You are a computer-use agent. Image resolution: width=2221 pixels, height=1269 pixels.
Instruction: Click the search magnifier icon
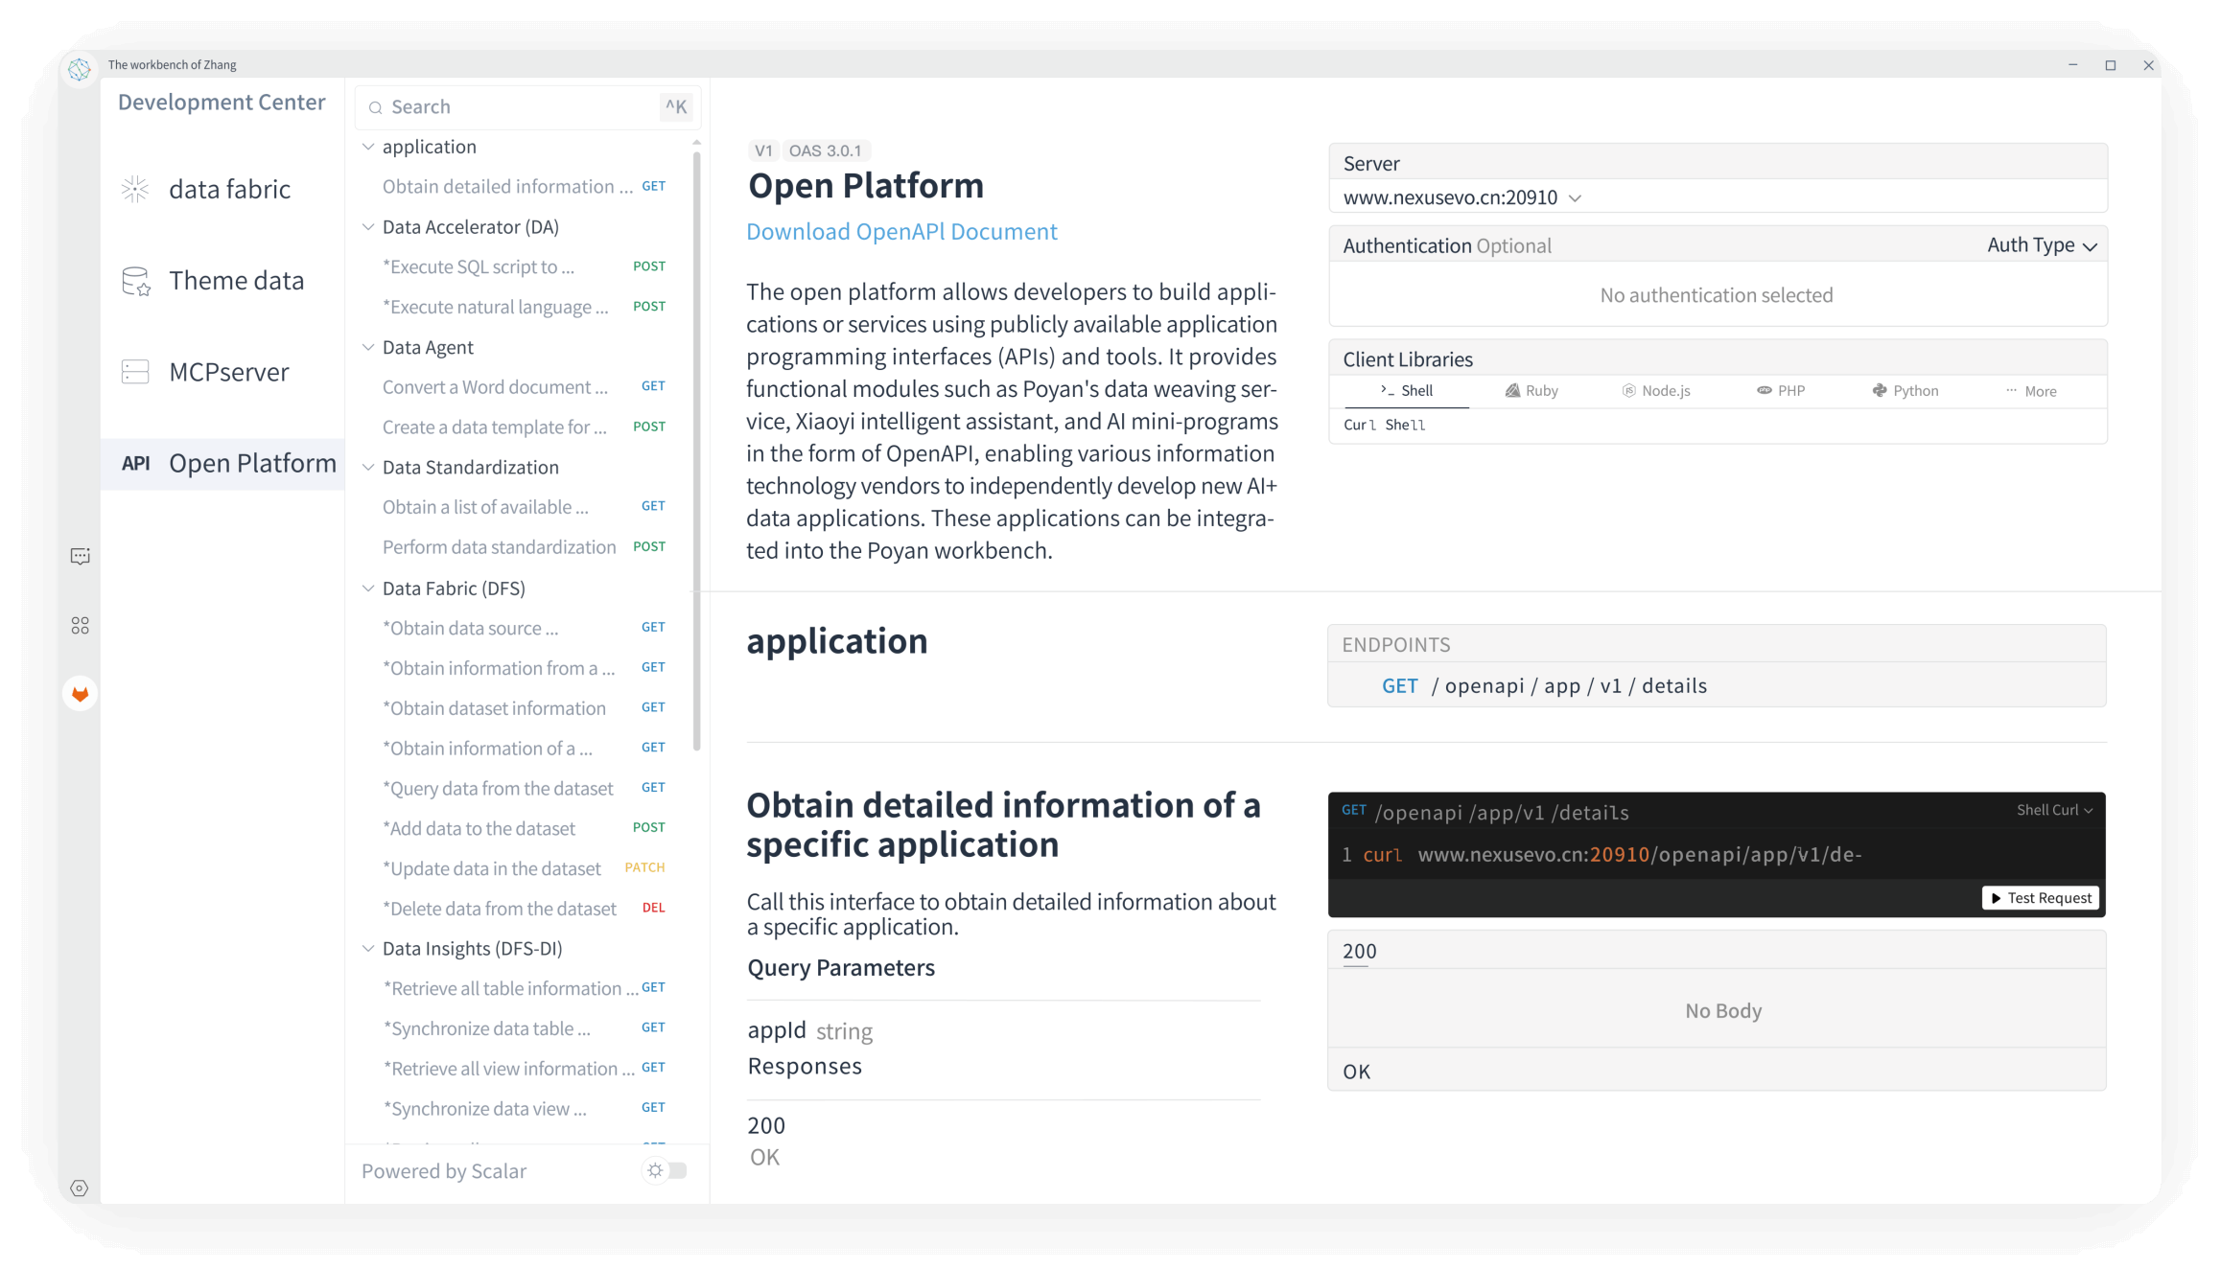tap(376, 106)
